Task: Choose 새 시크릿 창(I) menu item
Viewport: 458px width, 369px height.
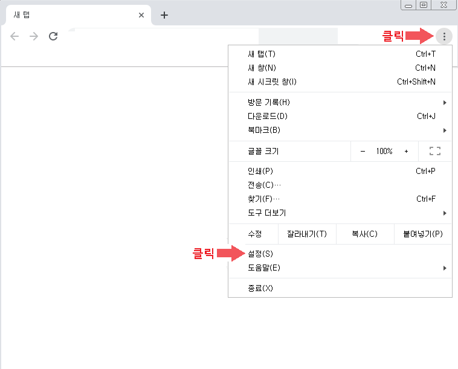Action: coord(273,82)
